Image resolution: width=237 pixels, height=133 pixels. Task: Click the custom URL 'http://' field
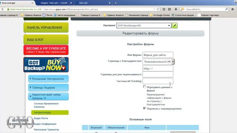158,68
